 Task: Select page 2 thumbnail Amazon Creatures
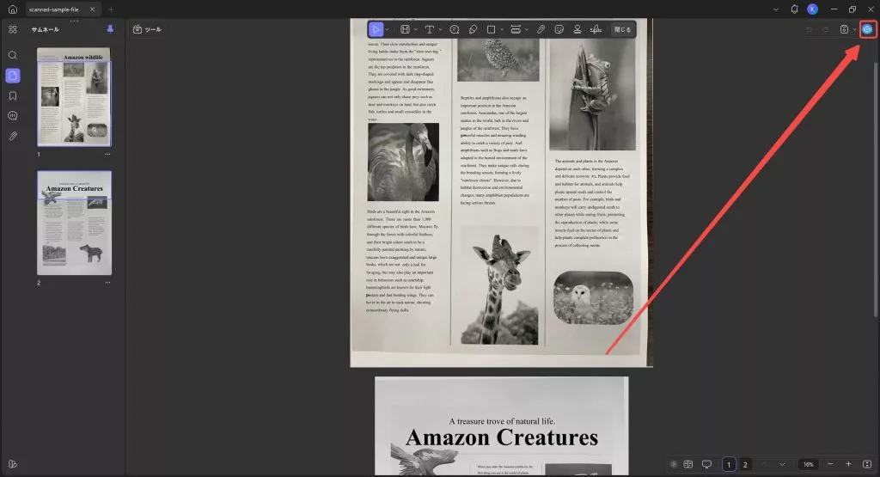[74, 223]
